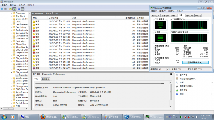Image resolution: width=214 pixels, height=120 pixels.
Task: Expand the DeviceSync tree node
Action: coord(11,41)
